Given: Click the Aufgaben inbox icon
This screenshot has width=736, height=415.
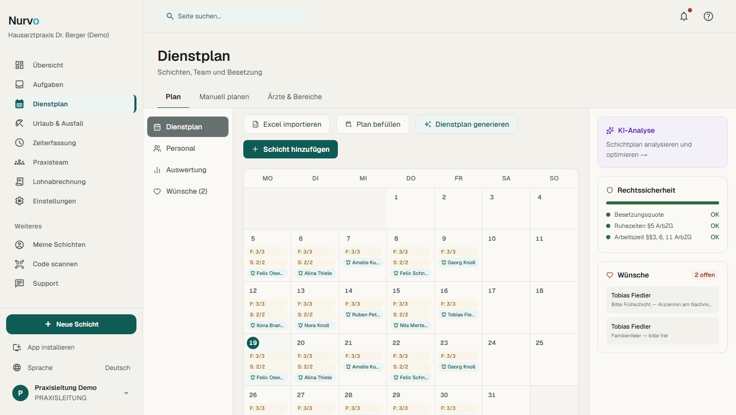Looking at the screenshot, I should pos(19,84).
